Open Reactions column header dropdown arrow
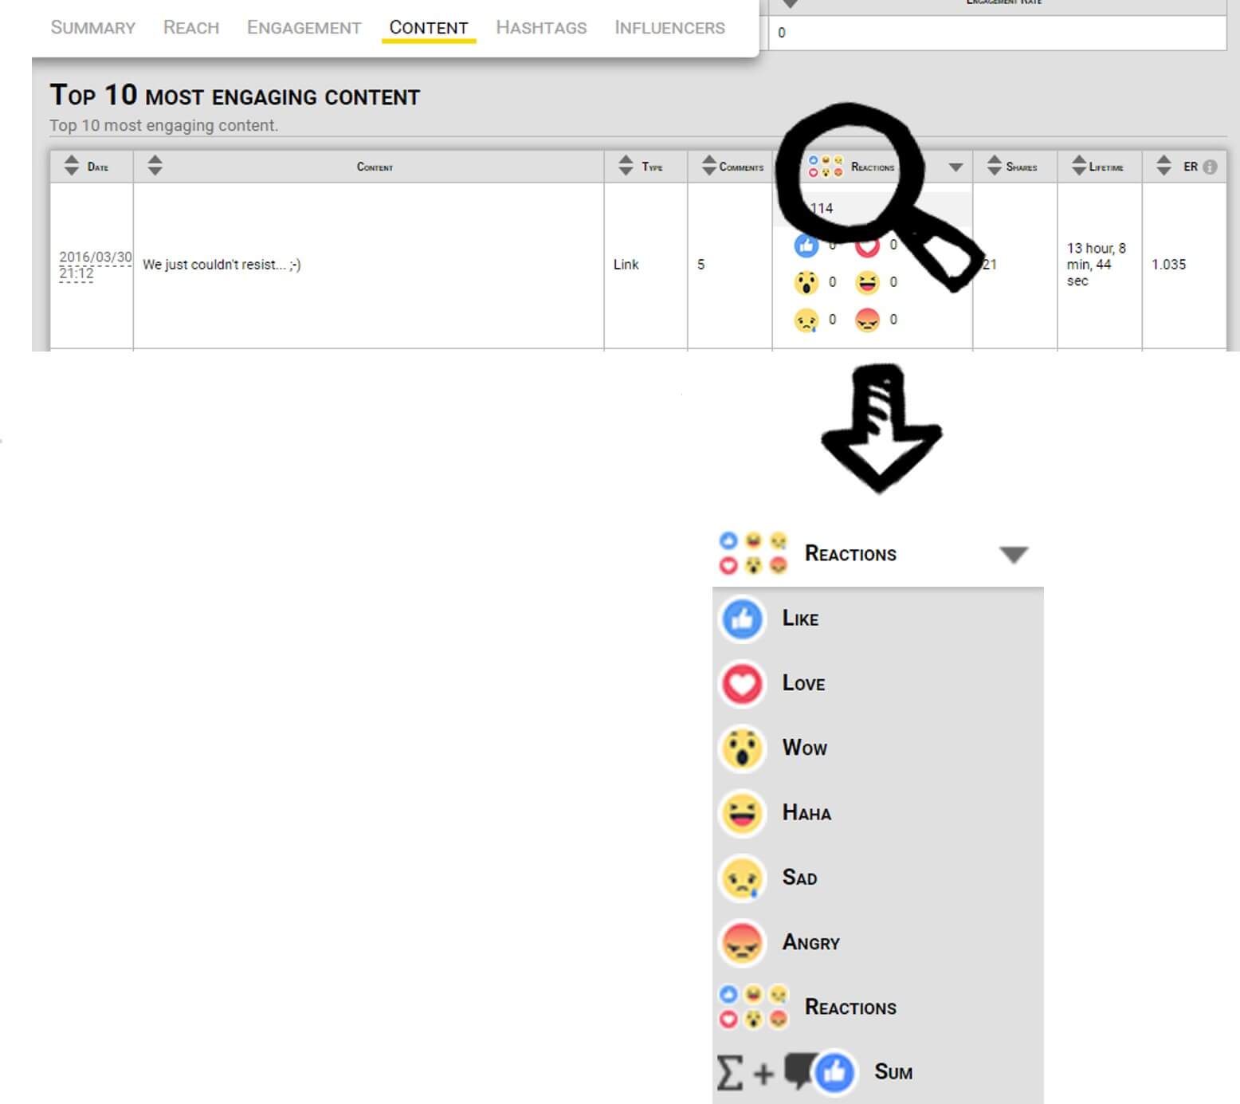Image resolution: width=1240 pixels, height=1104 pixels. pos(956,167)
